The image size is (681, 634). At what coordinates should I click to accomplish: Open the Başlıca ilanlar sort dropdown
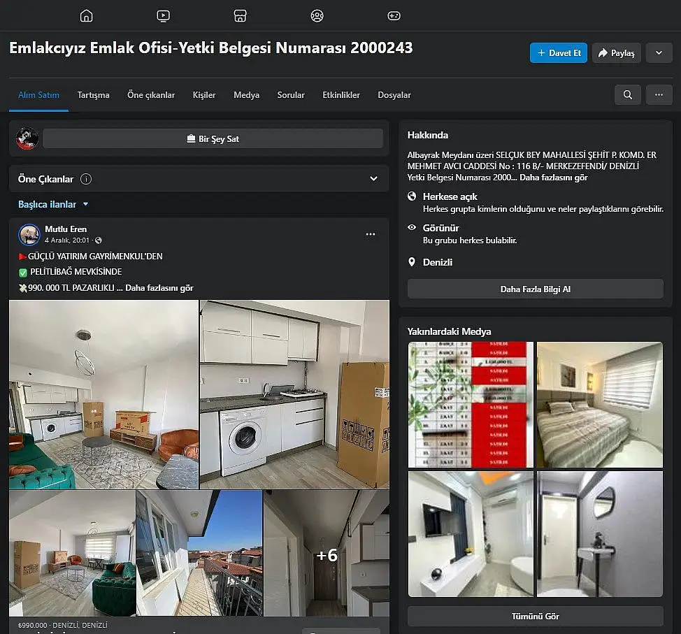(54, 204)
